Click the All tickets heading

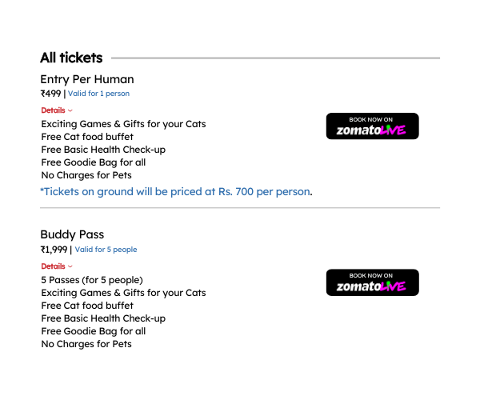(x=71, y=58)
